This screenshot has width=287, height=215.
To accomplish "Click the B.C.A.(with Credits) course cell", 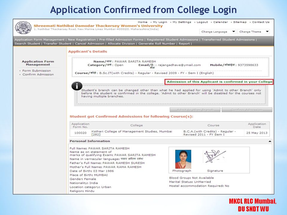I will coord(213,133).
